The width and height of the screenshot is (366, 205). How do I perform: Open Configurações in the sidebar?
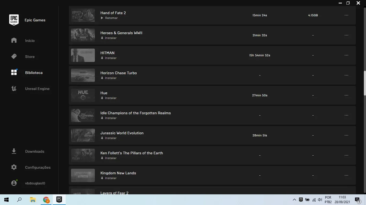click(38, 167)
